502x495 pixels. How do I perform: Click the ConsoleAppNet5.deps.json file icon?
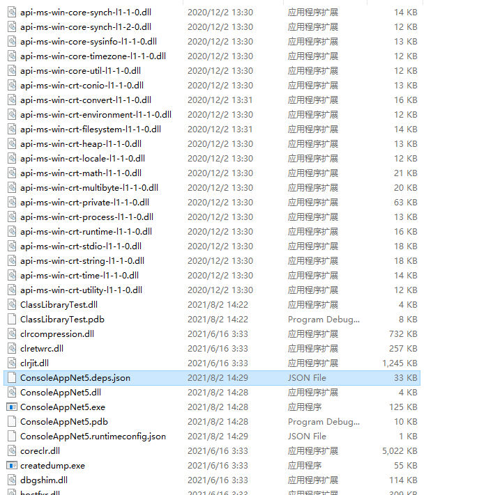12,377
